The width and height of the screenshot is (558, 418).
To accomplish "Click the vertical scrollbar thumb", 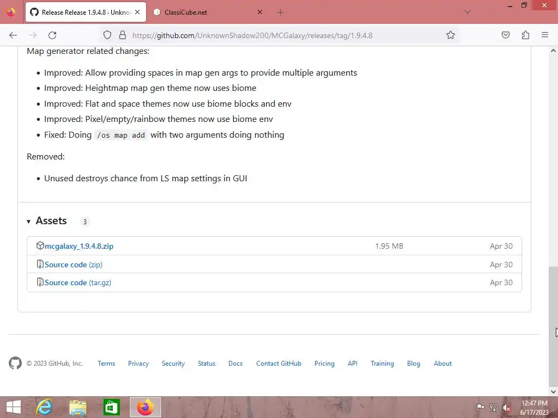I will (x=553, y=325).
